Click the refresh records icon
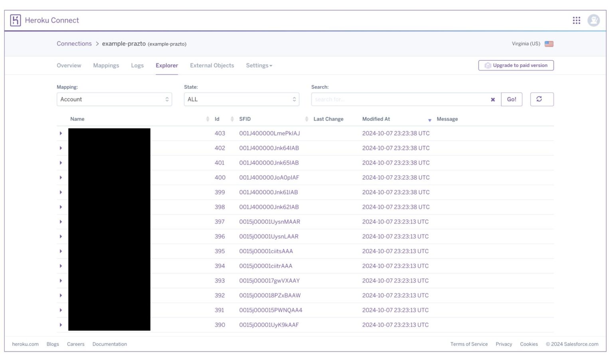The image size is (613, 359). (x=542, y=99)
